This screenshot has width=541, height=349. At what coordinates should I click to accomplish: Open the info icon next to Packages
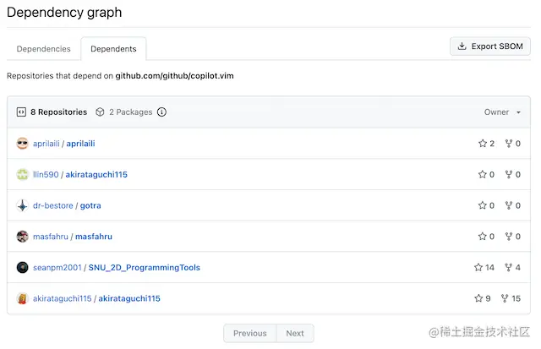coord(161,112)
